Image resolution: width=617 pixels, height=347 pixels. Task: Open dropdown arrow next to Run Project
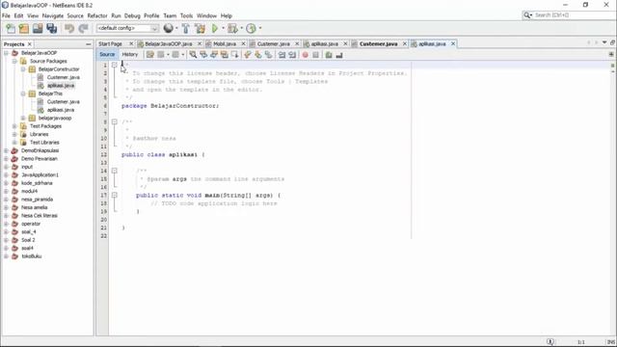pyautogui.click(x=223, y=28)
